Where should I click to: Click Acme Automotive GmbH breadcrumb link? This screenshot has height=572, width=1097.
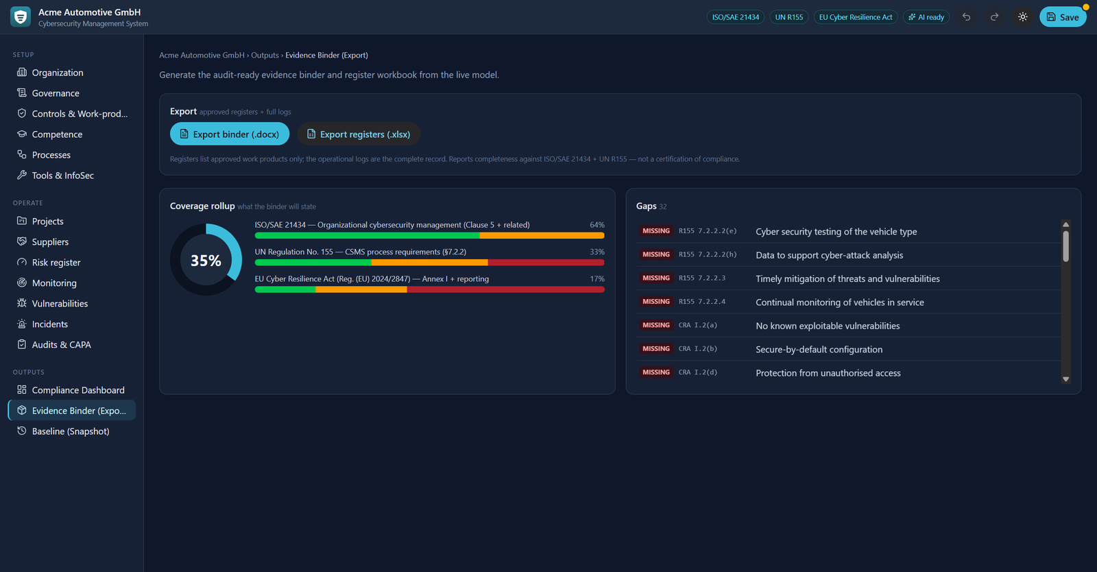pyautogui.click(x=202, y=55)
